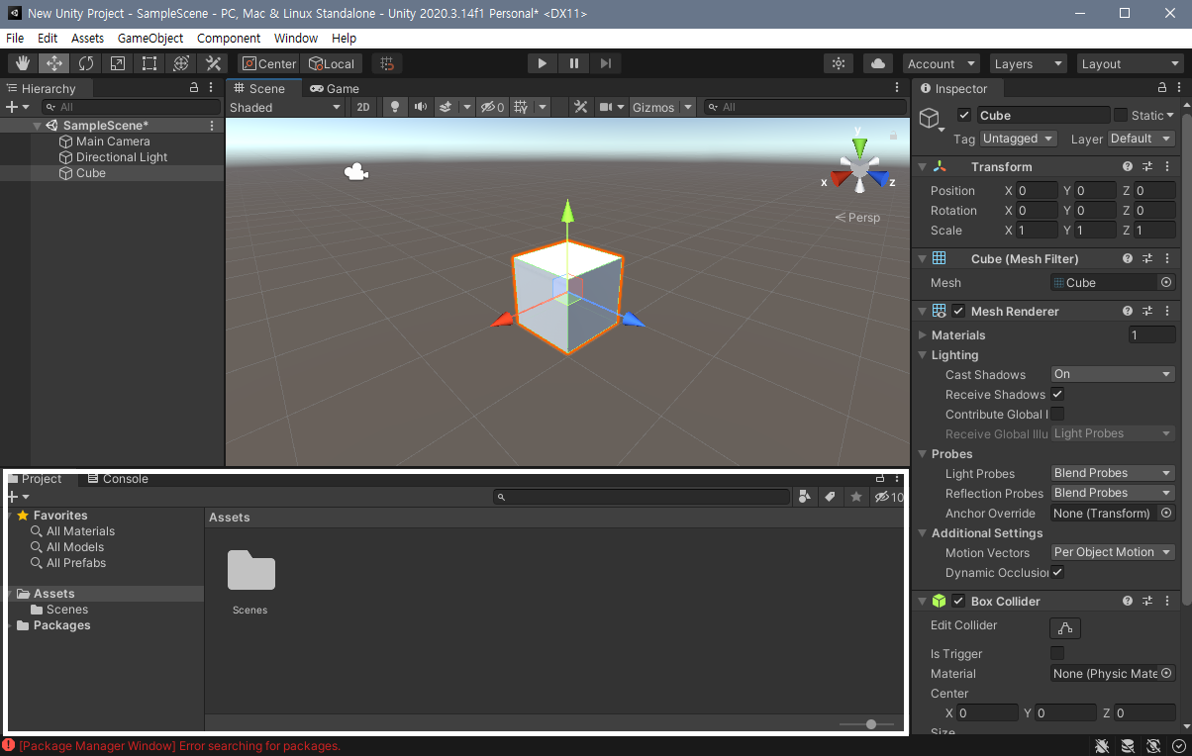The image size is (1192, 756).
Task: Open Hierarchy panel options menu
Action: coord(211,88)
